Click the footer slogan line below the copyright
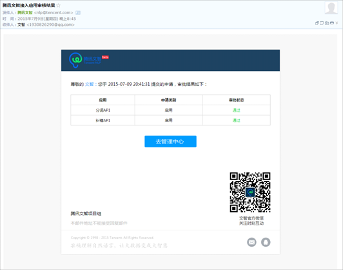This screenshot has height=270, width=343. [x=119, y=245]
